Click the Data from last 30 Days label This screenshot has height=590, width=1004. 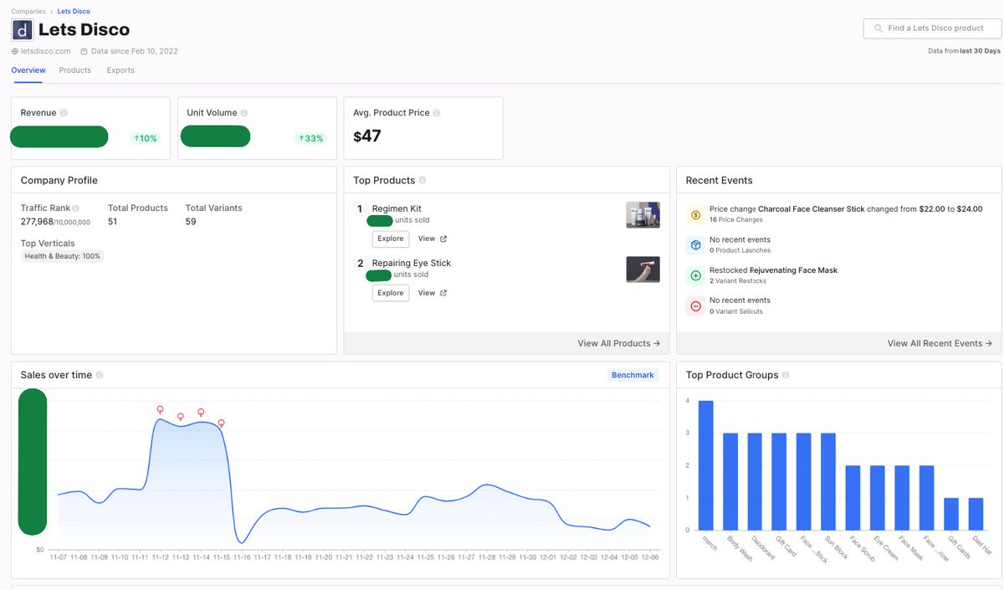pyautogui.click(x=964, y=51)
